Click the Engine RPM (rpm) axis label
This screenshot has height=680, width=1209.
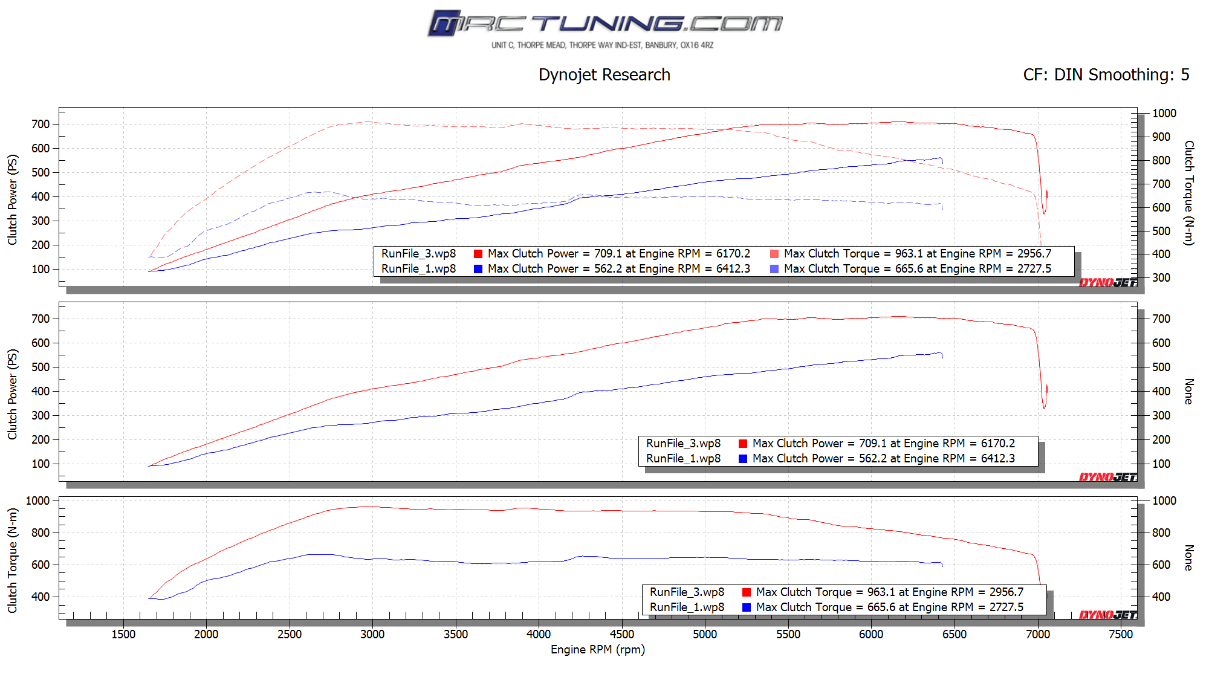597,650
